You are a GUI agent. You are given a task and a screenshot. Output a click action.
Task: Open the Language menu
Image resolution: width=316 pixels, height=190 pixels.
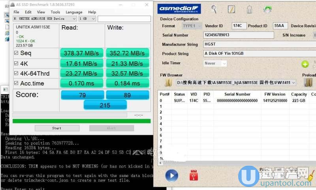(x=74, y=12)
